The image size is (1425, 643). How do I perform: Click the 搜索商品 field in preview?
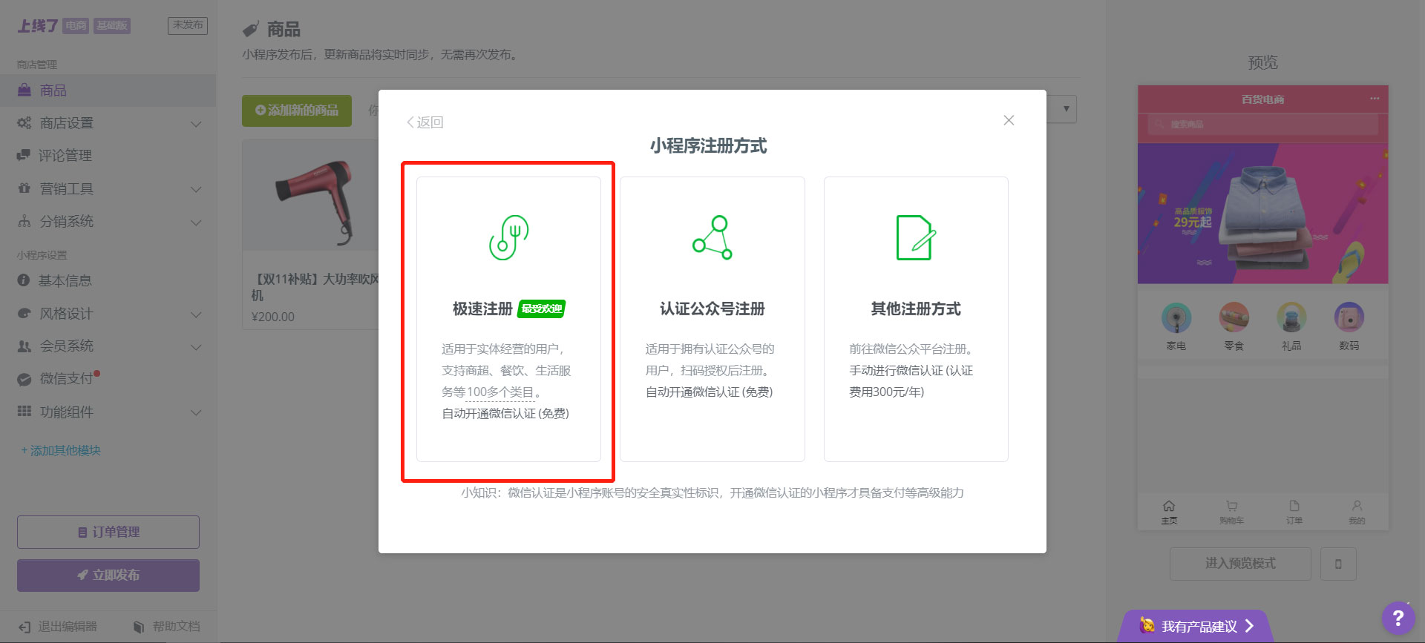(1262, 124)
